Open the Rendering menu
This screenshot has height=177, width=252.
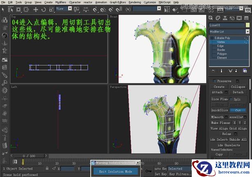pyautogui.click(x=135, y=2)
